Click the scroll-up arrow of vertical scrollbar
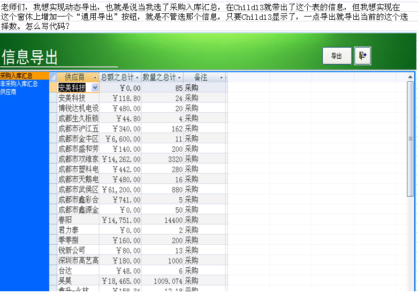 [411, 77]
